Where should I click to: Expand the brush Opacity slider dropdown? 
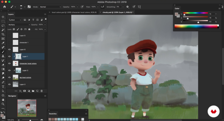click(77, 7)
